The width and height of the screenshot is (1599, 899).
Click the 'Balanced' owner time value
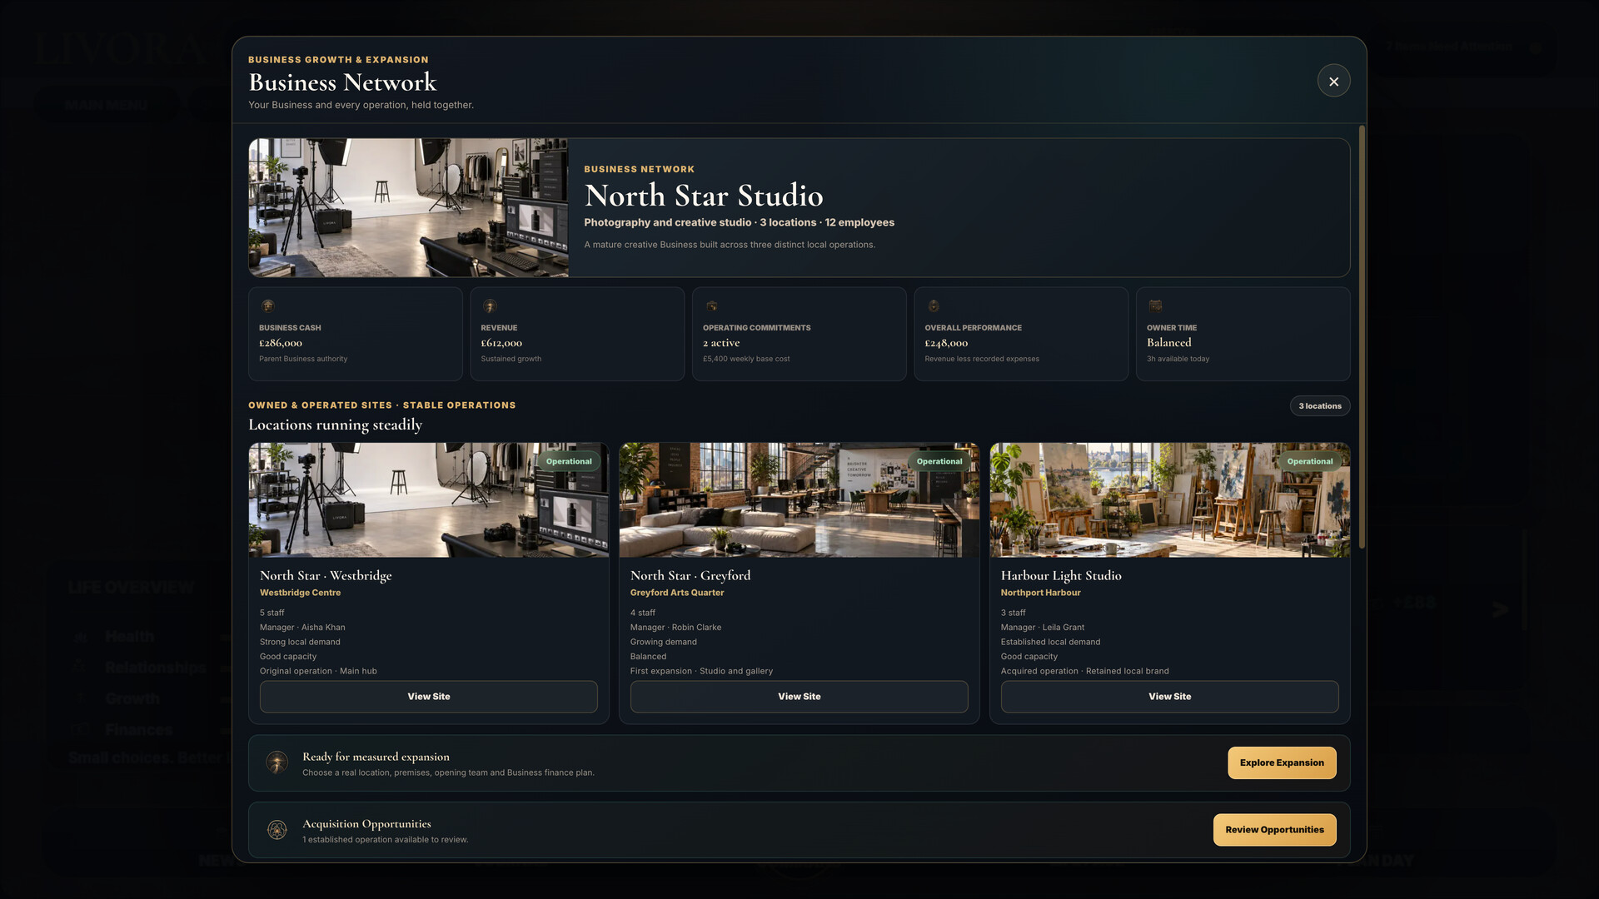(1169, 343)
